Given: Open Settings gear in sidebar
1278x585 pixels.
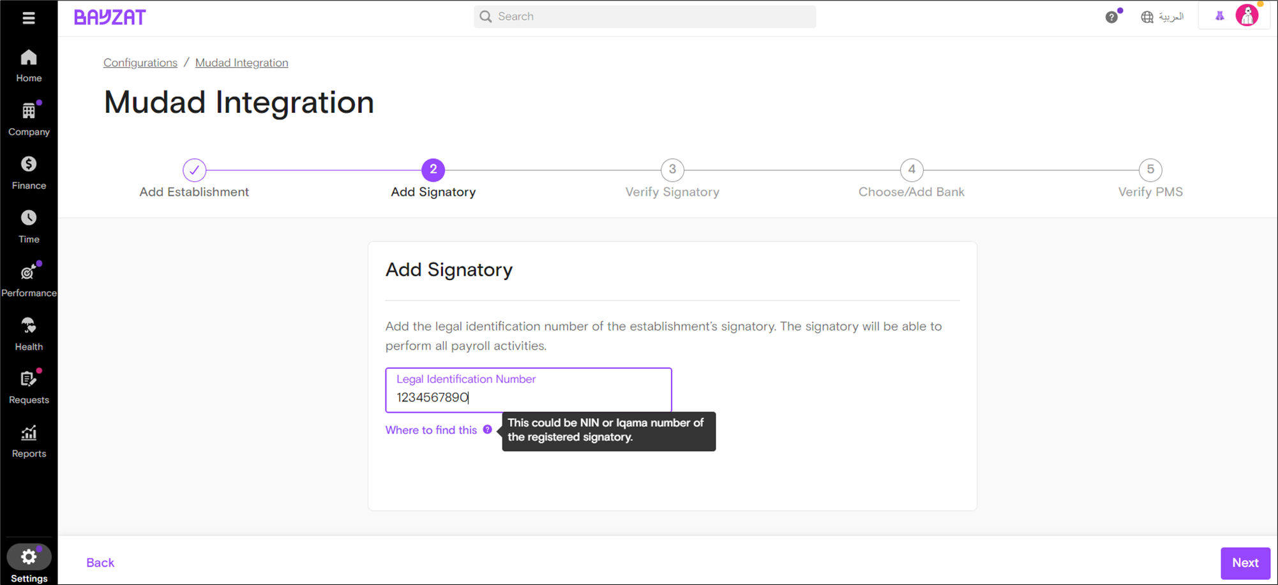Looking at the screenshot, I should [x=29, y=558].
